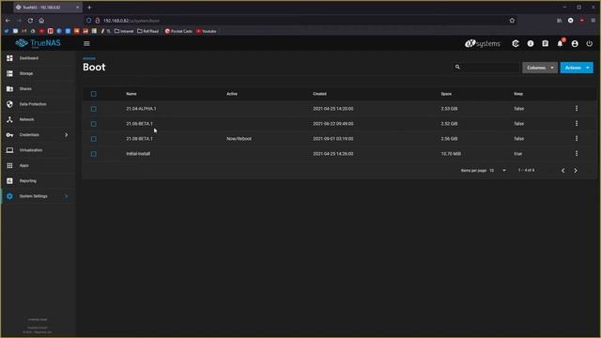Click the power icon in the top bar
Viewport: 601px width, 338px height.
click(590, 44)
